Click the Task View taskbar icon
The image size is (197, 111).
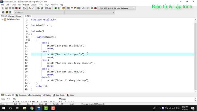(x=18, y=108)
